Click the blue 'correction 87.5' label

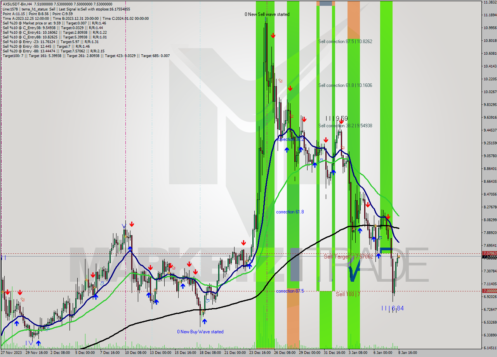point(290,291)
